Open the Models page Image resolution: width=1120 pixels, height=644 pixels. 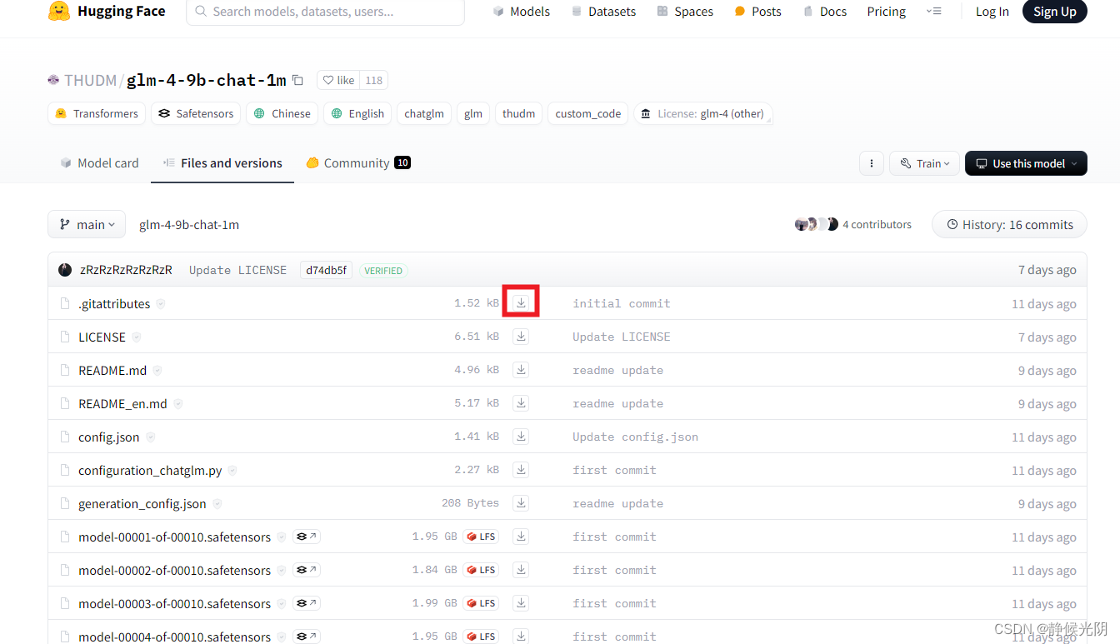pos(522,12)
